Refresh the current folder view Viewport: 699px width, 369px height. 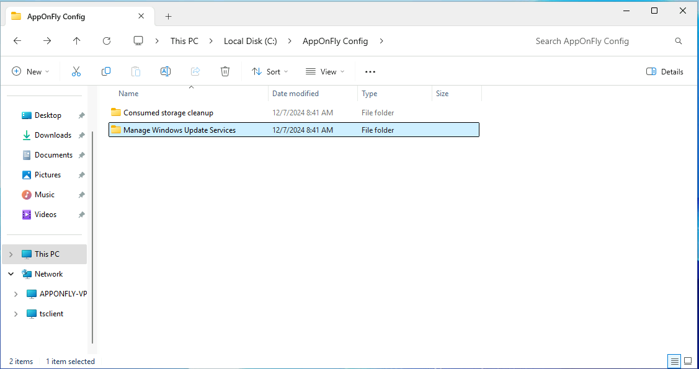[107, 41]
